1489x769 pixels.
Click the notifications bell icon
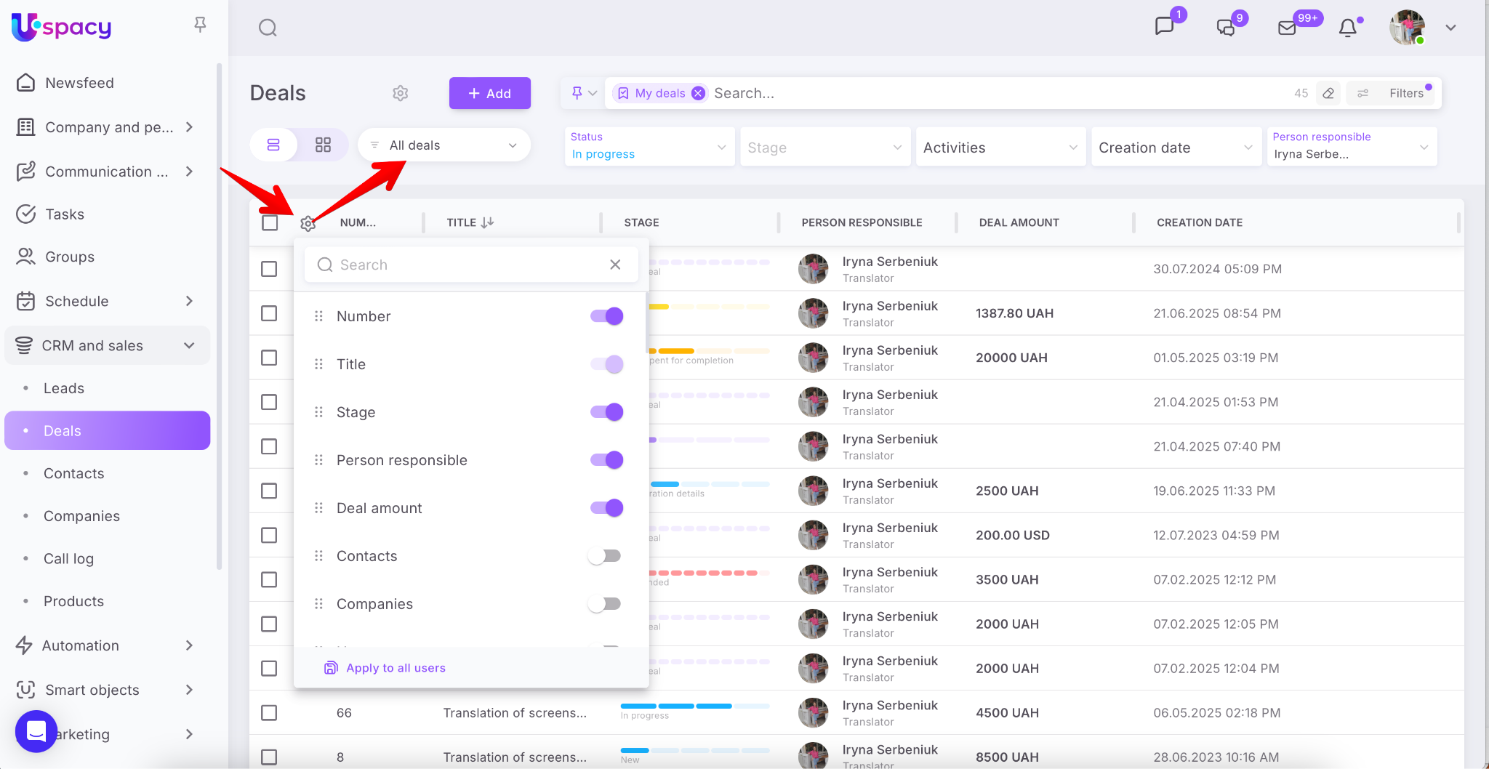[x=1347, y=28]
